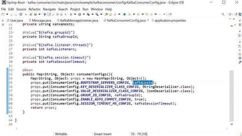Open the Help menu
This screenshot has width=242, height=136.
point(109,9)
